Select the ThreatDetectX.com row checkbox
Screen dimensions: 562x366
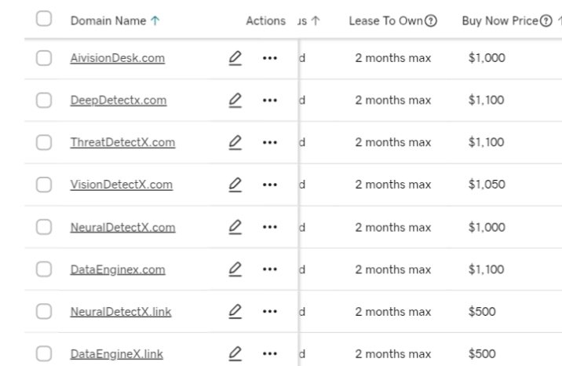44,143
